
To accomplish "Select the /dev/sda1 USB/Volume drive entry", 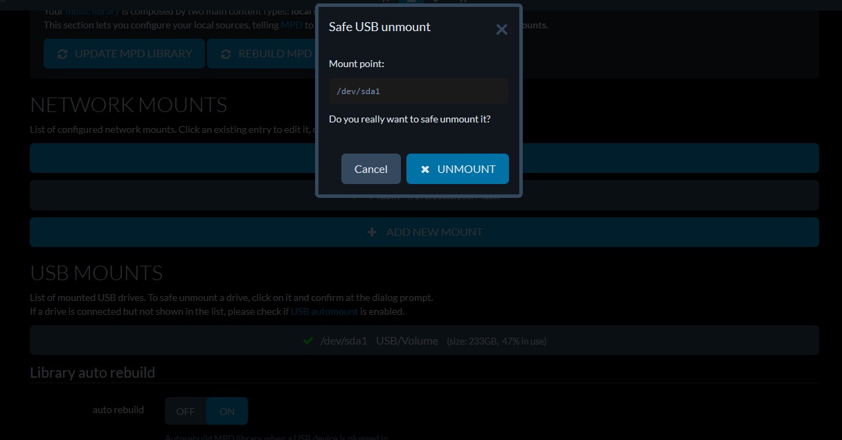I will coord(424,340).
